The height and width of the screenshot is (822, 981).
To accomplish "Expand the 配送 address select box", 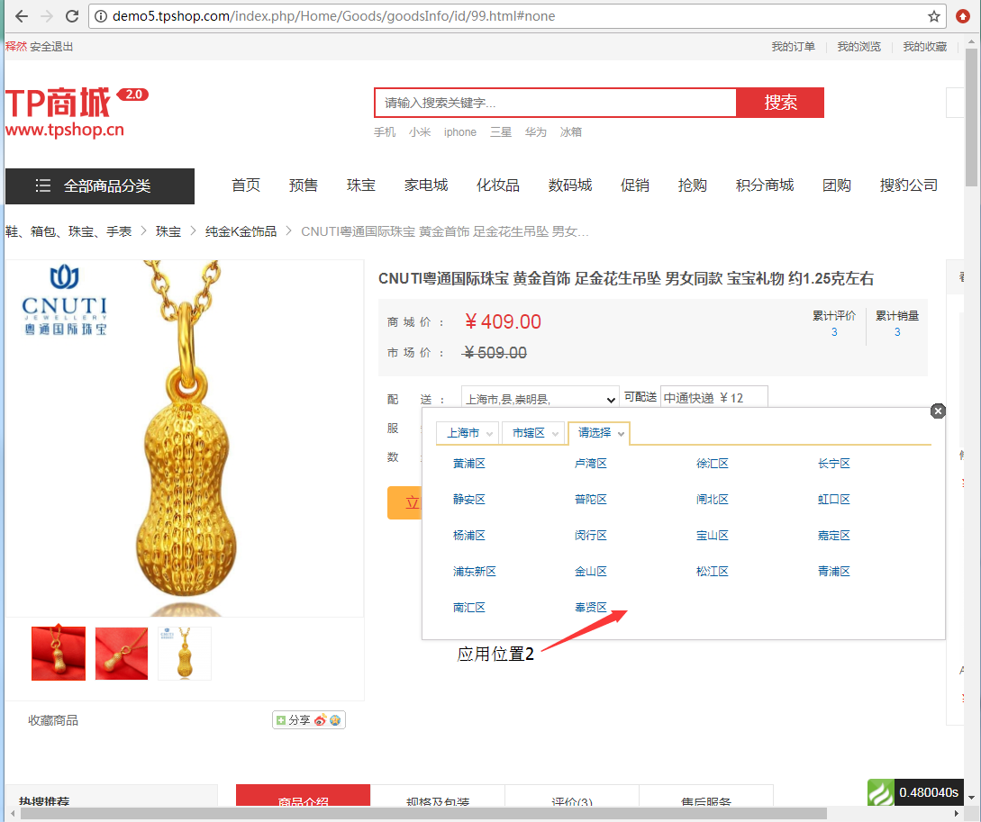I will tap(540, 398).
